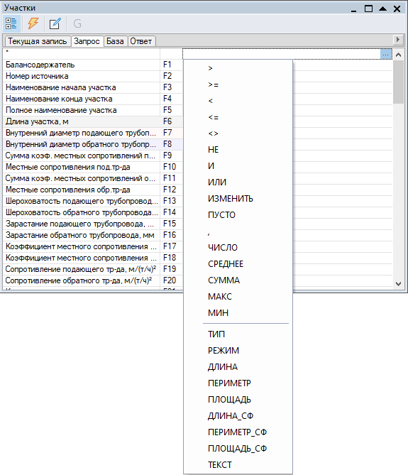
Task: Select ПЕРИМЕТР from the menu
Action: [238, 383]
